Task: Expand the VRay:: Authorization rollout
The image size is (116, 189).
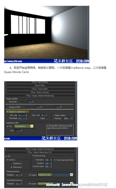Action: [40, 82]
